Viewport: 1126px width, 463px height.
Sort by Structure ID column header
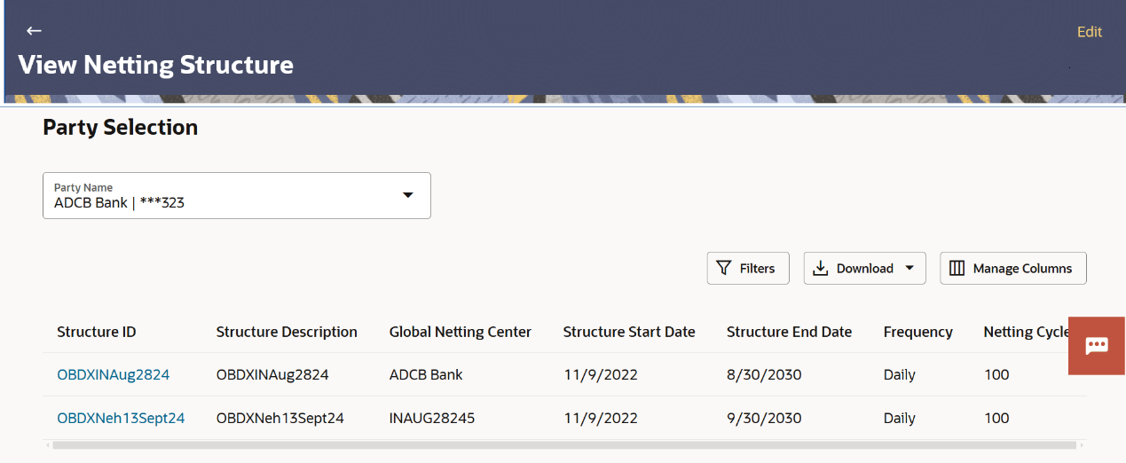pyautogui.click(x=97, y=332)
